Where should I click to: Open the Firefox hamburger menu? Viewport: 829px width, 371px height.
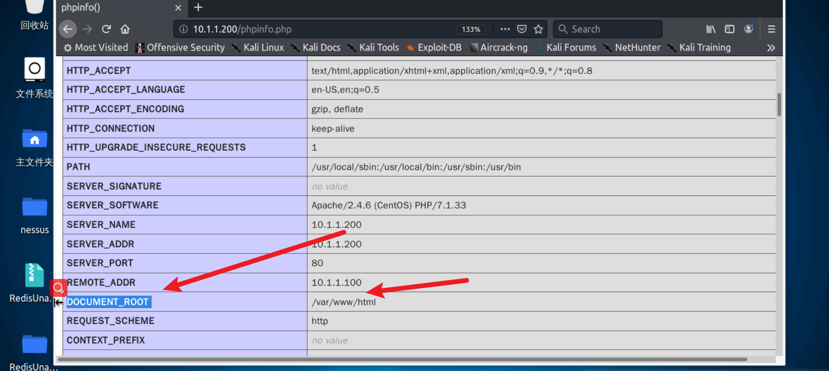[771, 29]
